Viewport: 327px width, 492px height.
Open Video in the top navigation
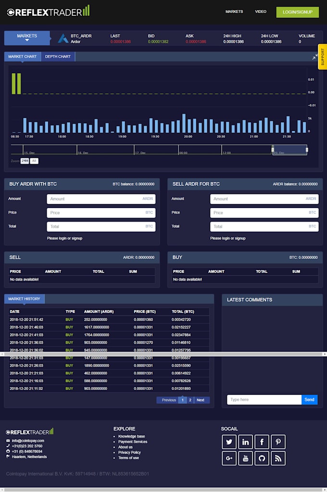tap(261, 12)
